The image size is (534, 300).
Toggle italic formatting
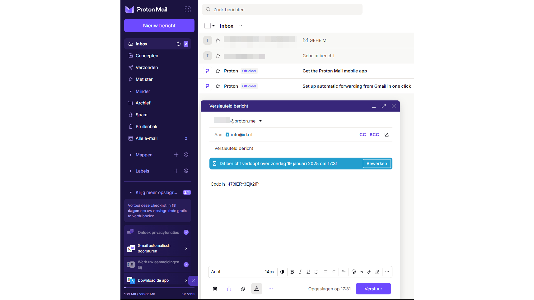coord(300,272)
